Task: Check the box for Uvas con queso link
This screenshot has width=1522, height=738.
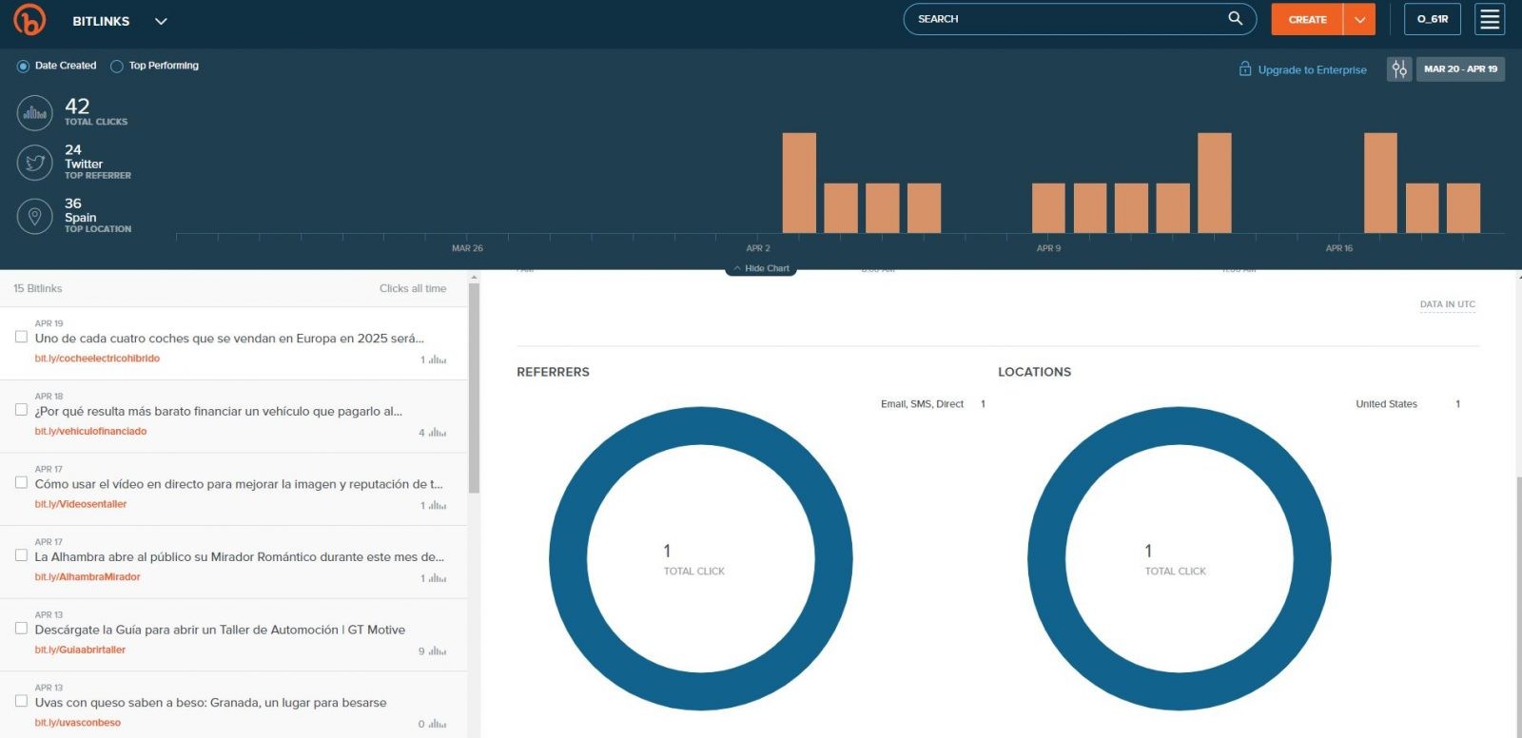Action: [x=21, y=701]
